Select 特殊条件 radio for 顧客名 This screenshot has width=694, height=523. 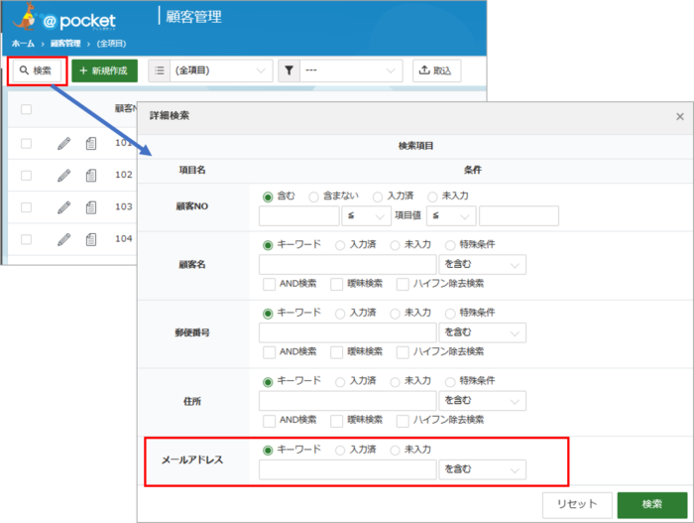(450, 245)
